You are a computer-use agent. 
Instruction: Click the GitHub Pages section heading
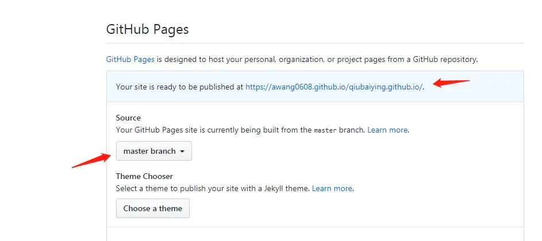tap(148, 30)
